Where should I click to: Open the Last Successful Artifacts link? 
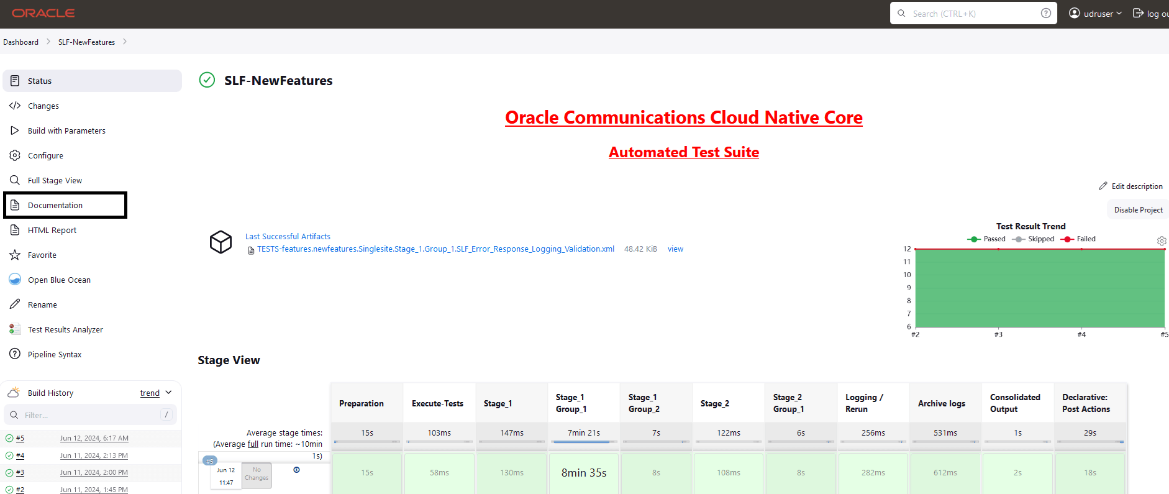coord(288,236)
